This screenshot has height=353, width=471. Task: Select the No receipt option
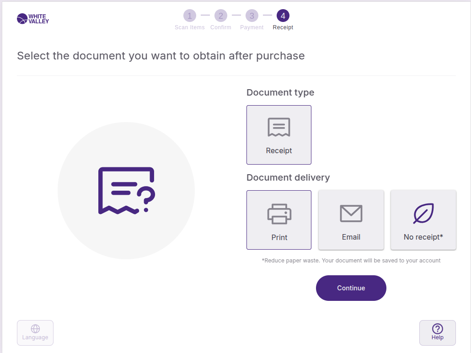pos(423,220)
